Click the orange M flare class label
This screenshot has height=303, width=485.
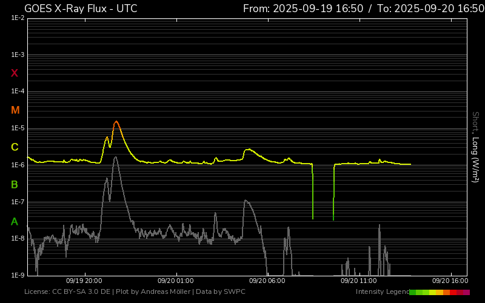pos(15,110)
